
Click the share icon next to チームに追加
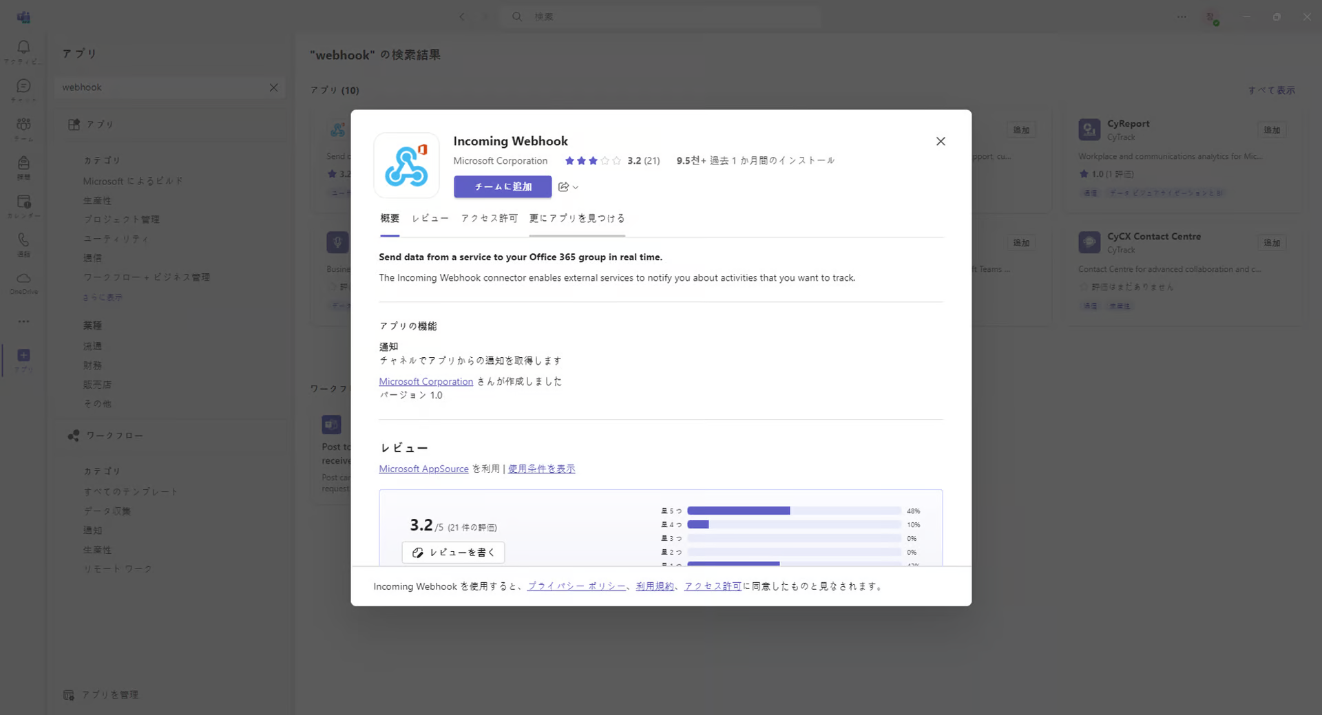(x=563, y=186)
